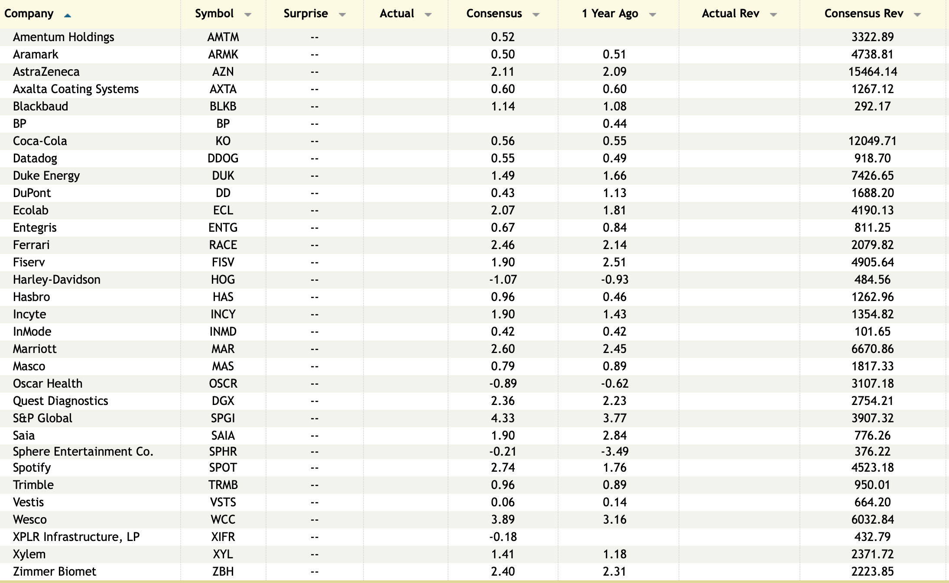Click the Consensus Rev header text

(864, 13)
